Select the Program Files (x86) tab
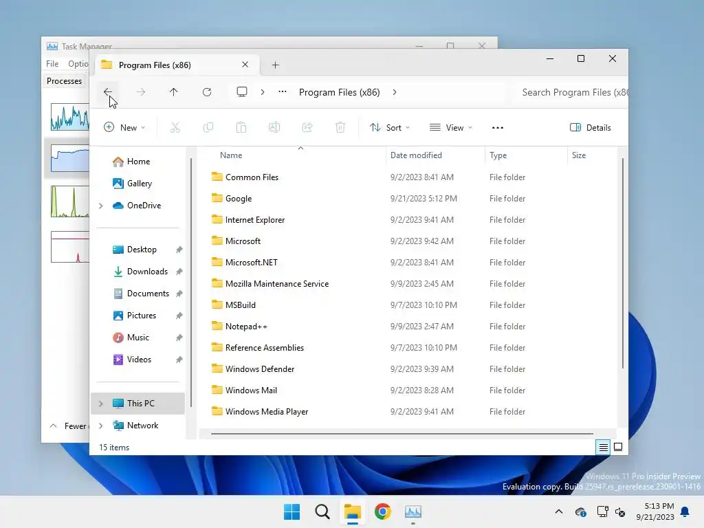The image size is (704, 528). pos(175,65)
